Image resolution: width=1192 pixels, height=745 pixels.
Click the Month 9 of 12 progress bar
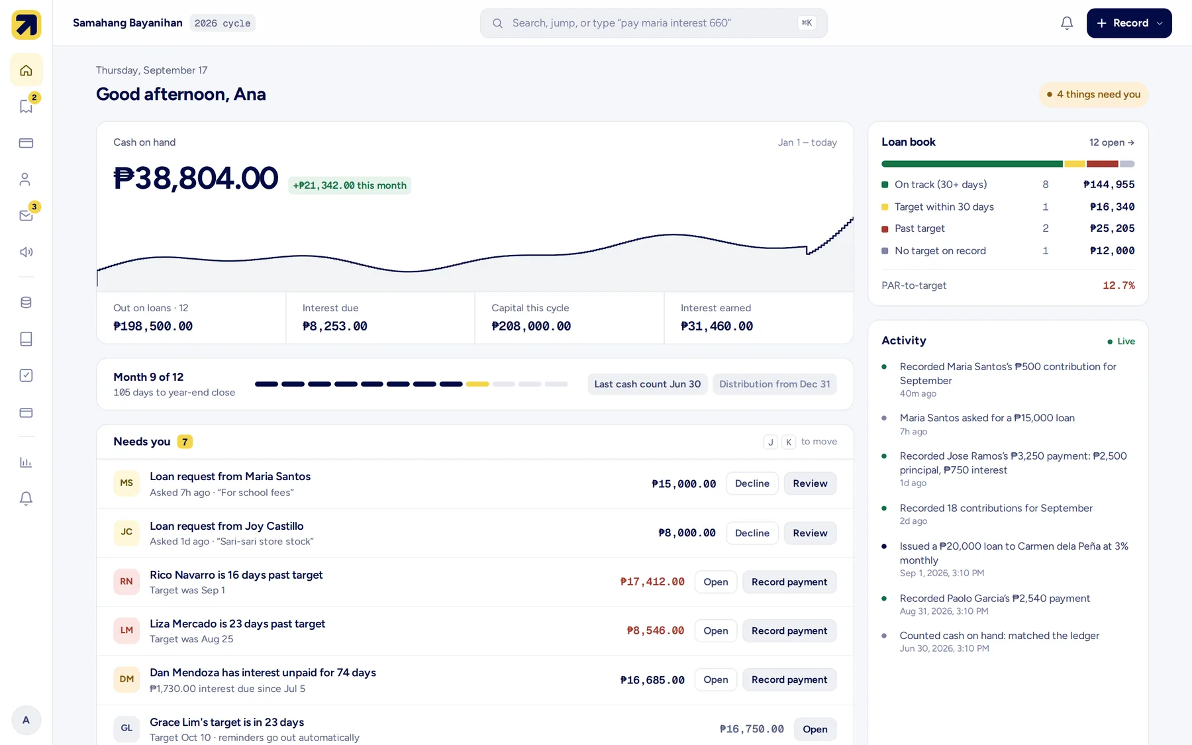(411, 384)
